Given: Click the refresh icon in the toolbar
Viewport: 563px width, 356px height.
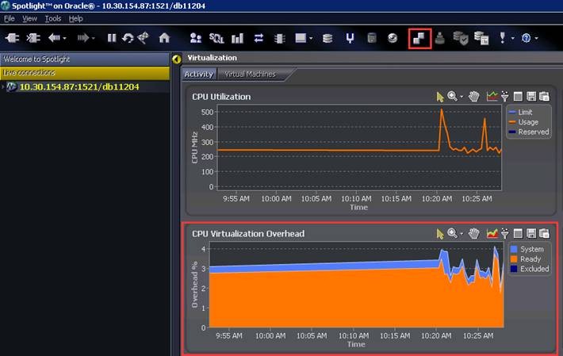Looking at the screenshot, I should (x=128, y=38).
